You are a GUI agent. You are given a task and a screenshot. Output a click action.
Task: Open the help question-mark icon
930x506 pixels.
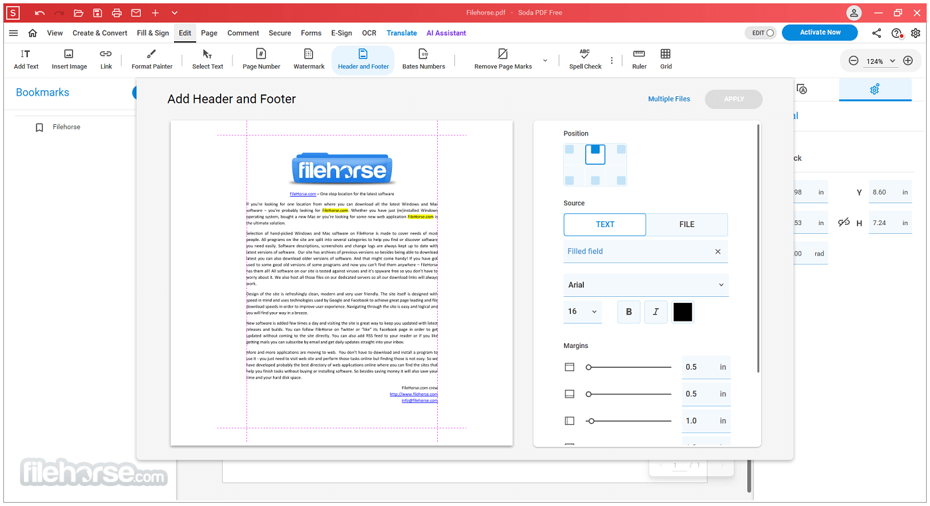pyautogui.click(x=897, y=33)
